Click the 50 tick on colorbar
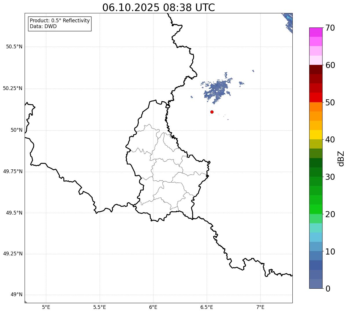 pos(330,102)
